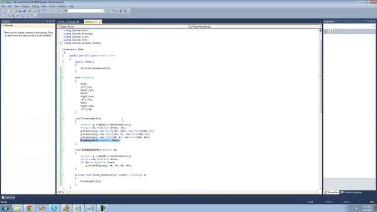Open the Help menu
The height and width of the screenshot is (212, 377).
(x=71, y=6)
